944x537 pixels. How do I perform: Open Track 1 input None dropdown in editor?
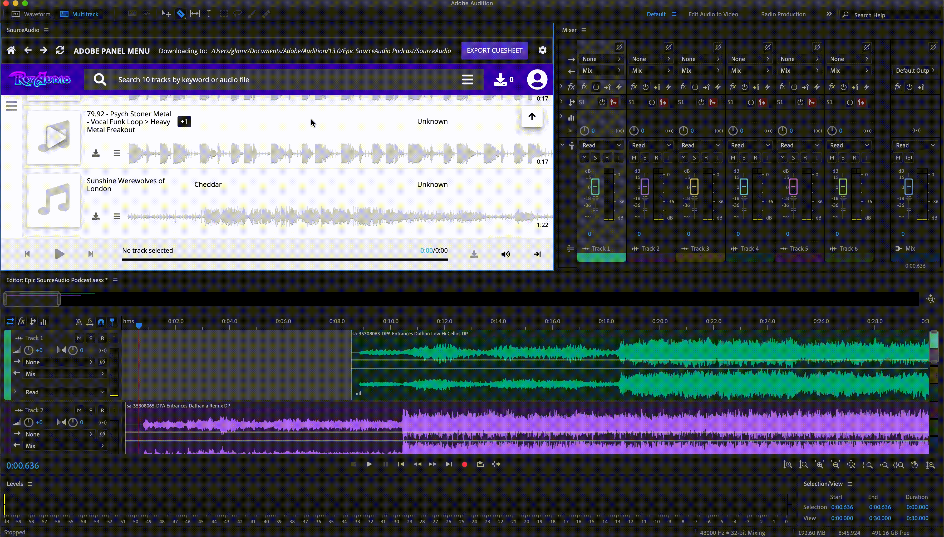(x=59, y=362)
